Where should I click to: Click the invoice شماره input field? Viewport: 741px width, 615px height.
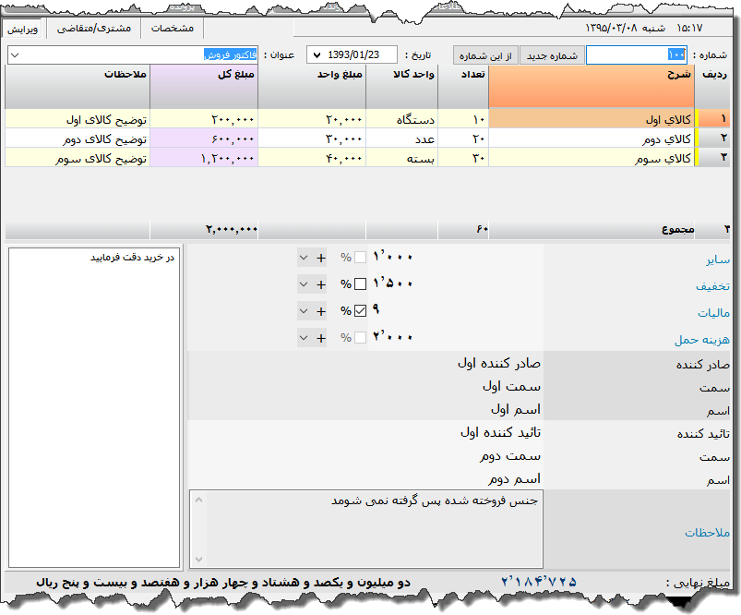point(636,55)
